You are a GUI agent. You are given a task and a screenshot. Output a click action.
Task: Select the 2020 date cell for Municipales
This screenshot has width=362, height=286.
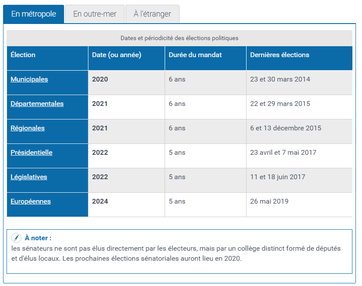click(126, 83)
